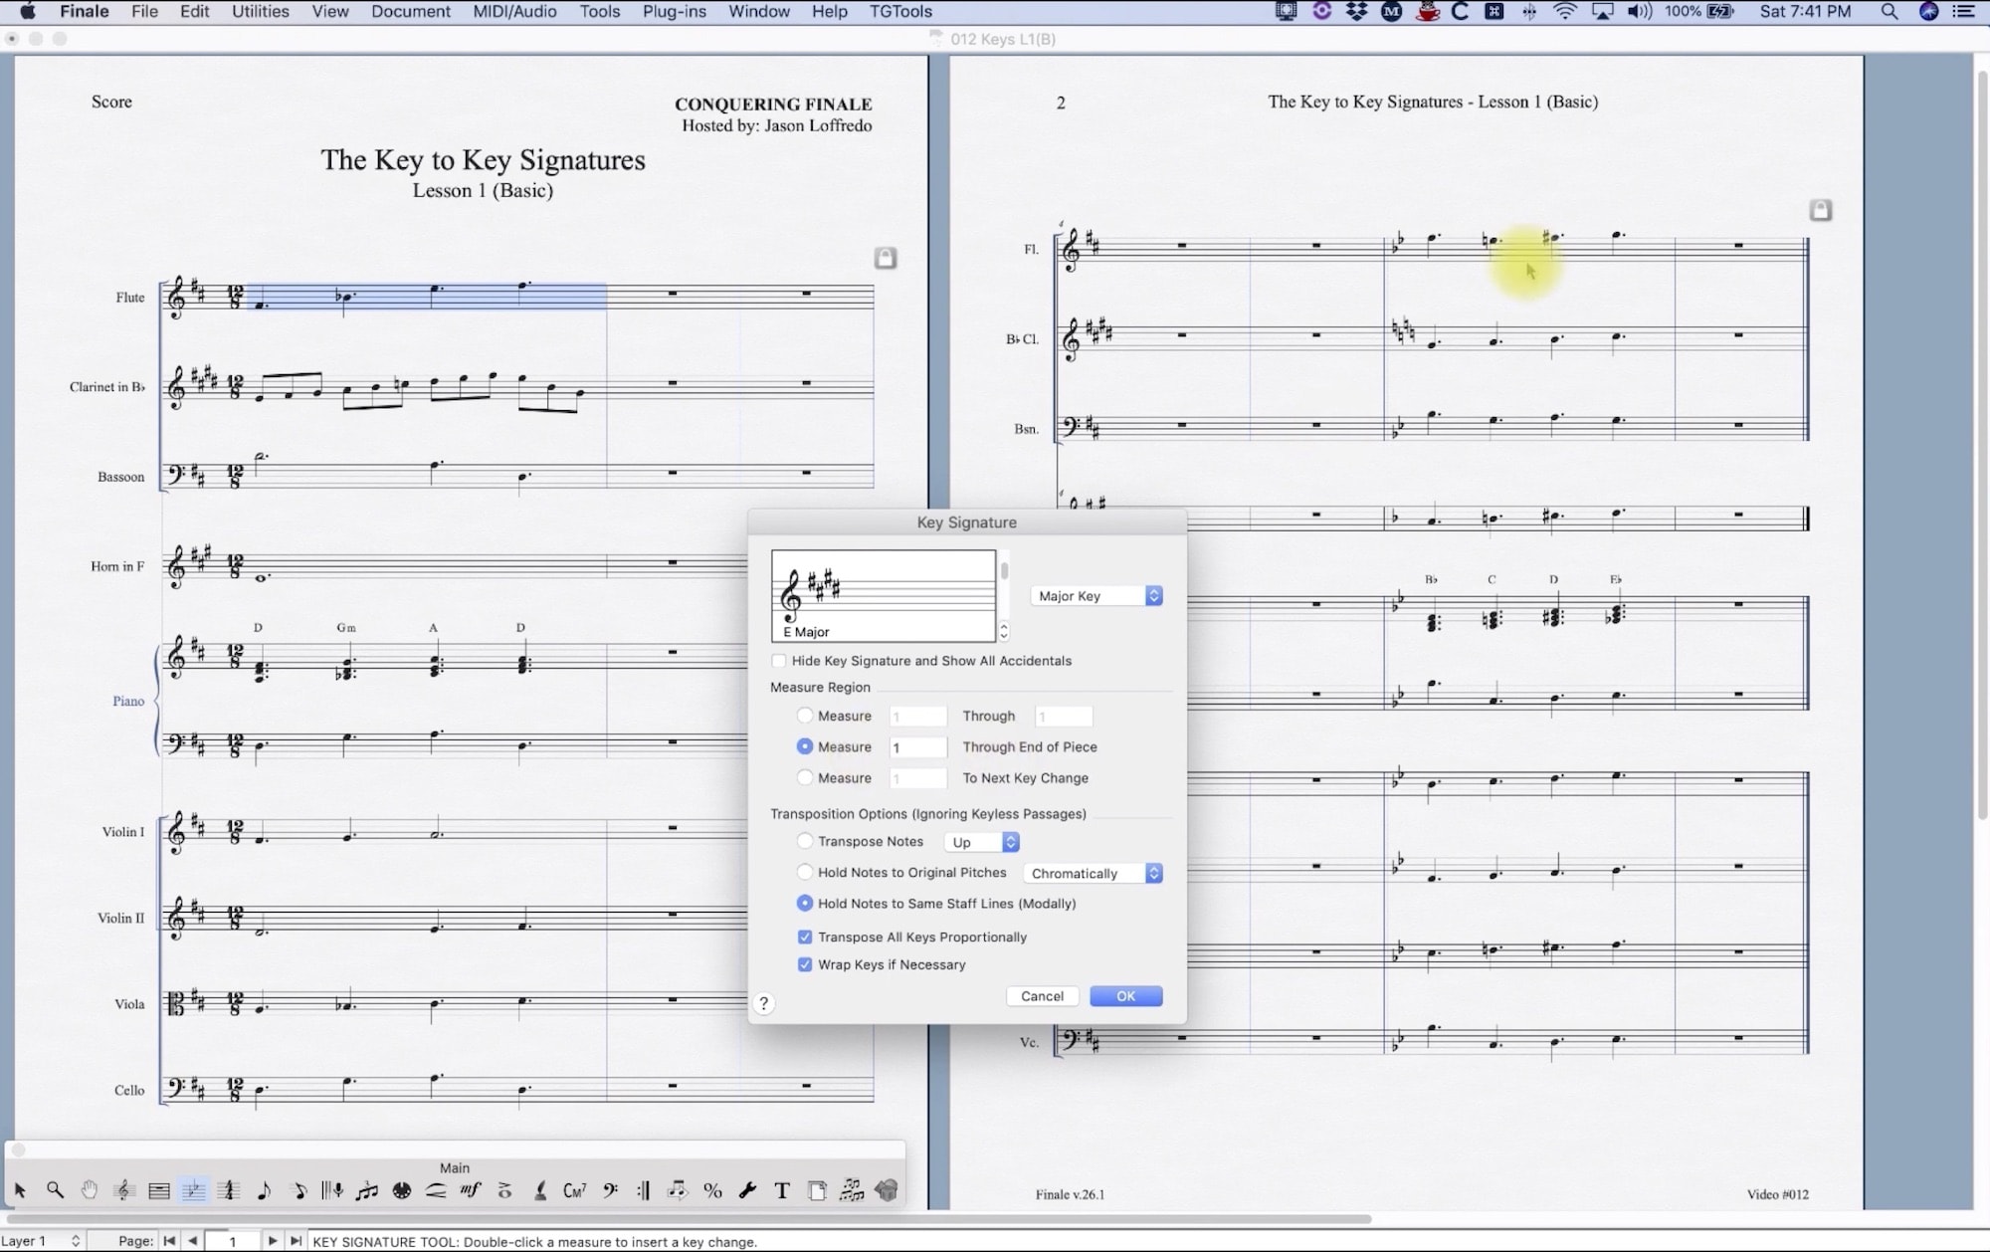Click the Through End of Piece measure field
This screenshot has height=1252, width=1990.
pyautogui.click(x=917, y=747)
